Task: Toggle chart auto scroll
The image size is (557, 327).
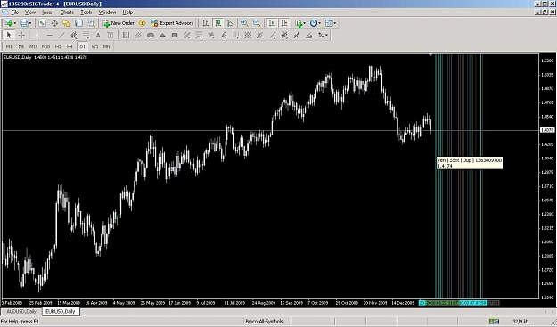Action: pos(272,23)
